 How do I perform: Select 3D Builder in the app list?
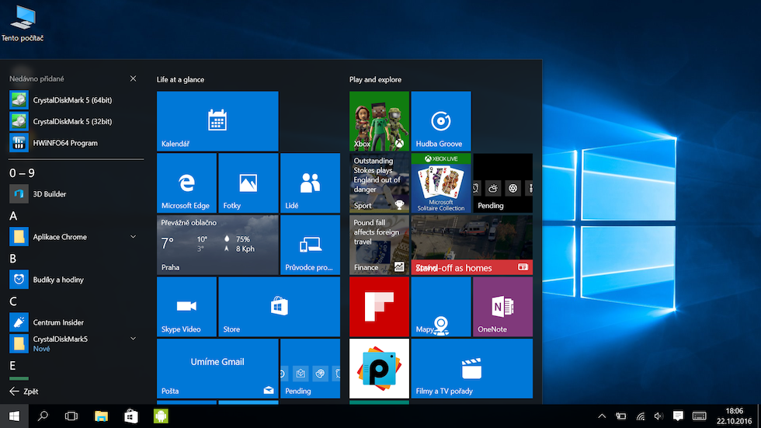coord(49,194)
